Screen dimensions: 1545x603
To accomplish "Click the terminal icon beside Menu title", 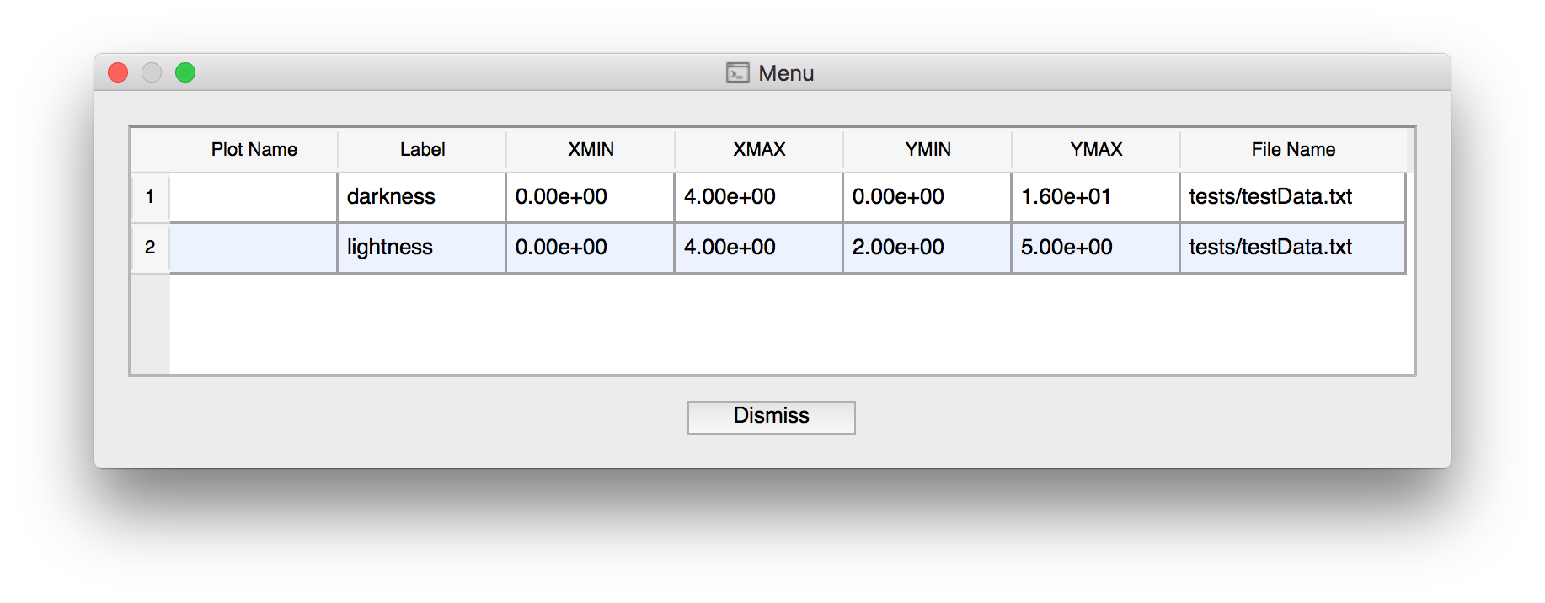I will pos(737,72).
